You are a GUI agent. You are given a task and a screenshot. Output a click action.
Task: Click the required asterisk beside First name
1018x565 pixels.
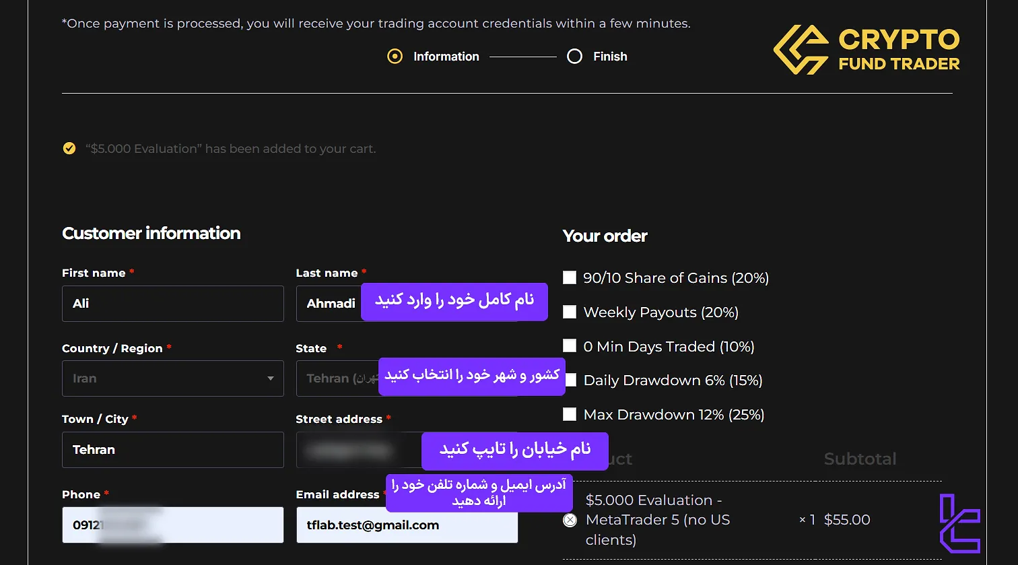132,271
